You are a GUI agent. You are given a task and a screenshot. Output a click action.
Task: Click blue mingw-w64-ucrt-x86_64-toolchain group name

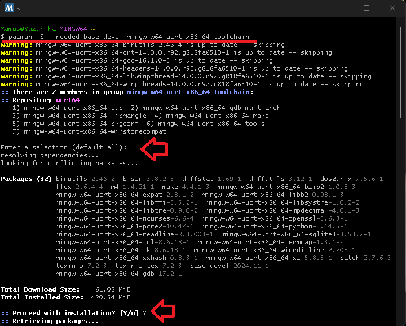pos(188,92)
